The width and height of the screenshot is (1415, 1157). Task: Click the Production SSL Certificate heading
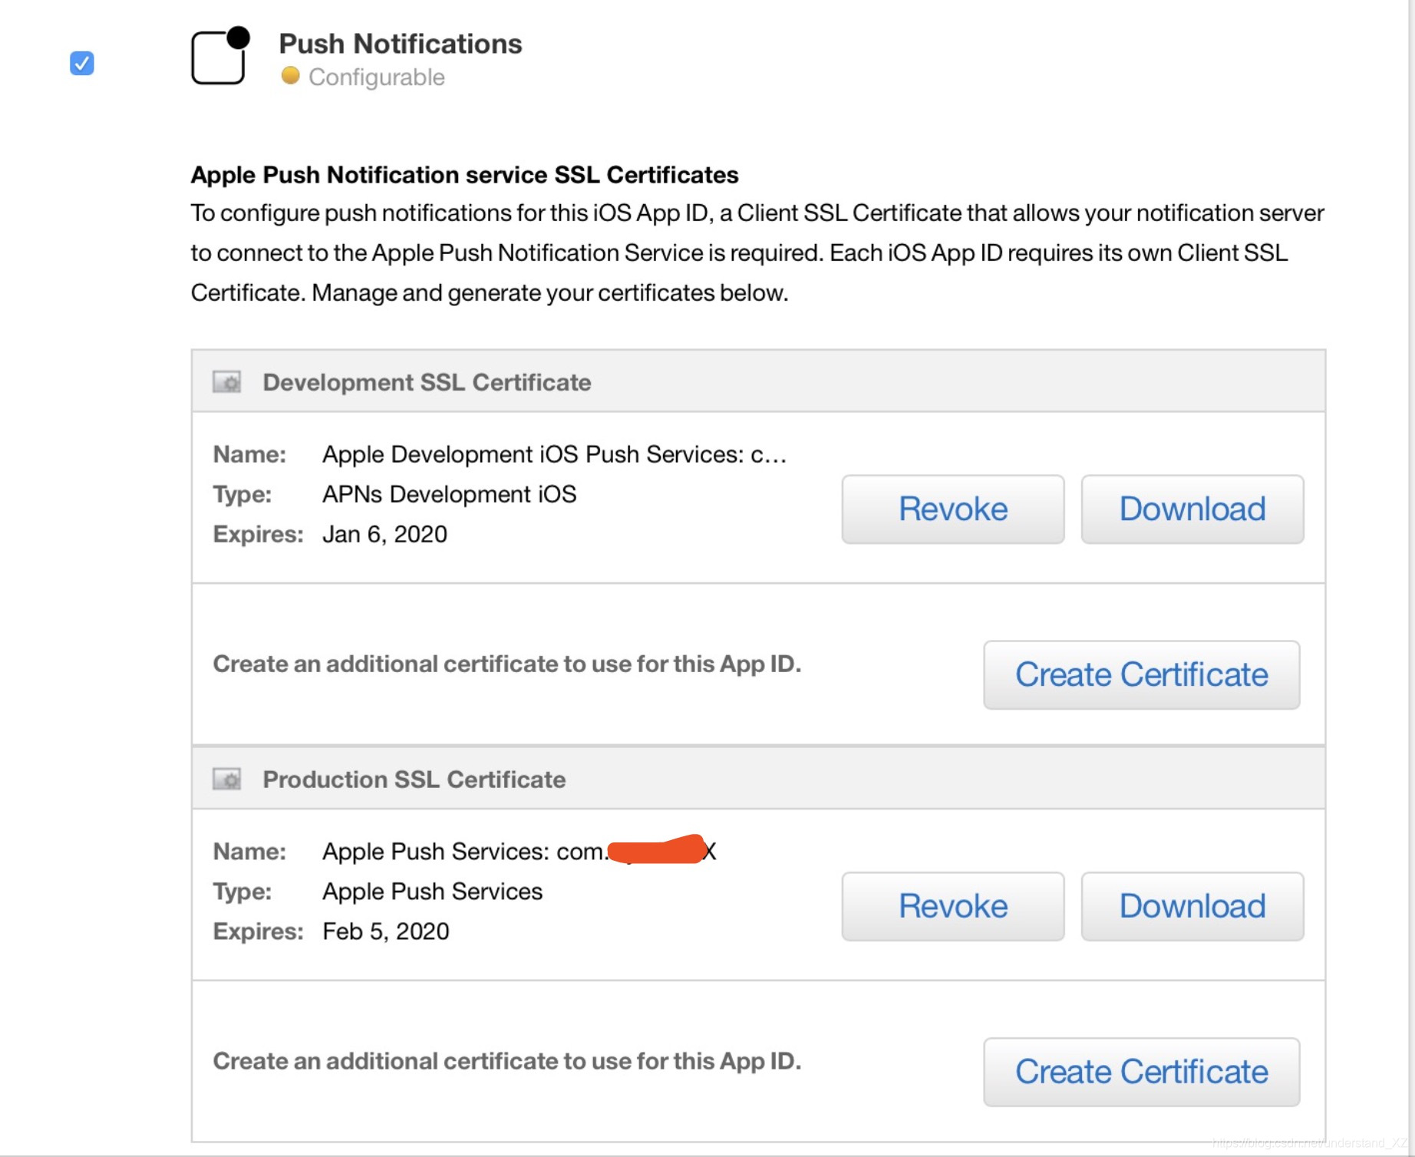(x=414, y=780)
